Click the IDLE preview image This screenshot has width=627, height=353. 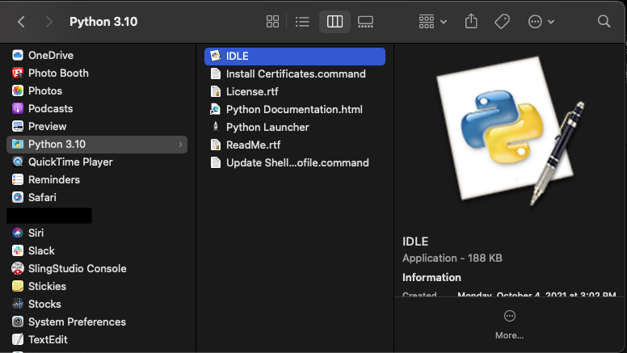coord(510,131)
